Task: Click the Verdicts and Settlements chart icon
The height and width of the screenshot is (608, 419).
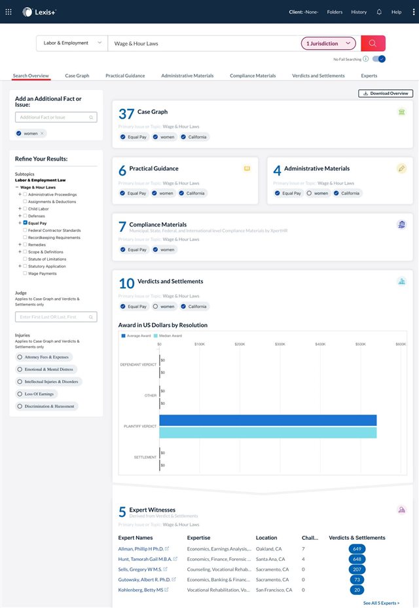Action: (401, 282)
